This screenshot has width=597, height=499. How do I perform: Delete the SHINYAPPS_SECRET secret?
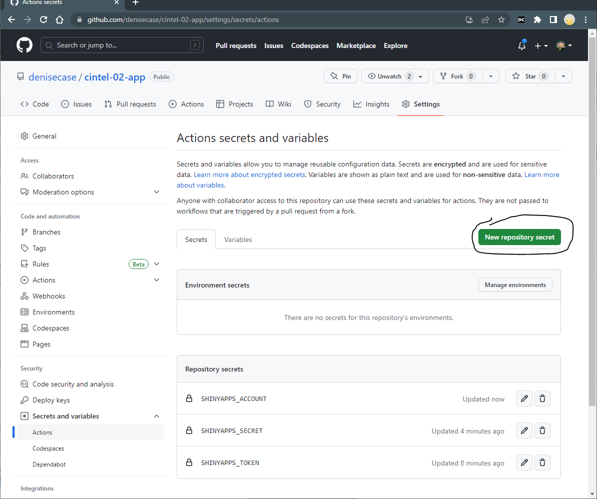[542, 430]
